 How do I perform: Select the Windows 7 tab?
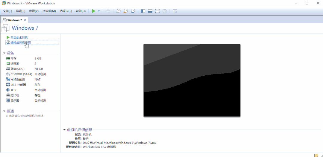coord(14,20)
